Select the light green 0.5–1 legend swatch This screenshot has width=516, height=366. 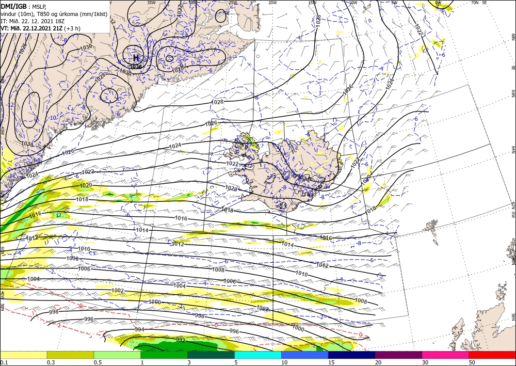tap(117, 355)
